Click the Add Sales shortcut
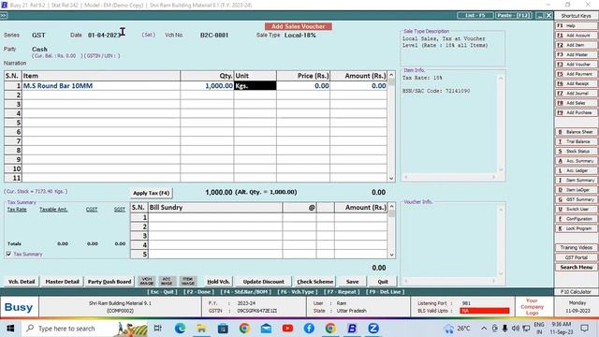Viewport: 599px width, 337px height. [x=577, y=103]
